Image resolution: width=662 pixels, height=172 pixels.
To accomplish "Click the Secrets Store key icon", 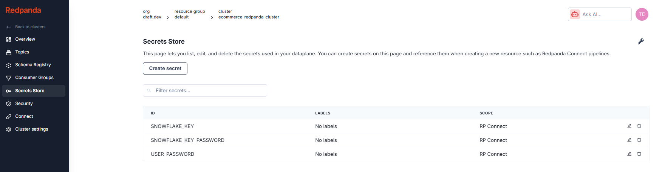I will pos(9,91).
